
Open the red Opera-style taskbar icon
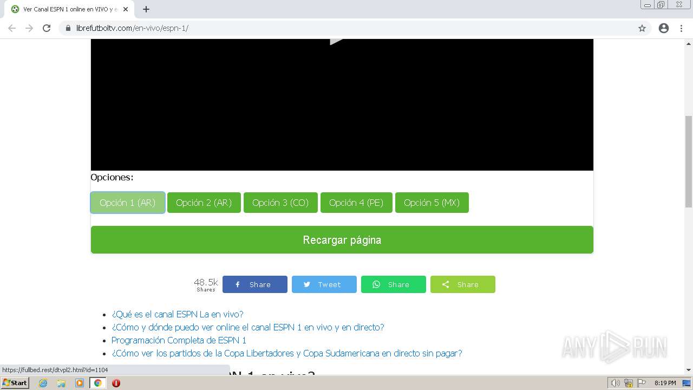[x=116, y=383]
